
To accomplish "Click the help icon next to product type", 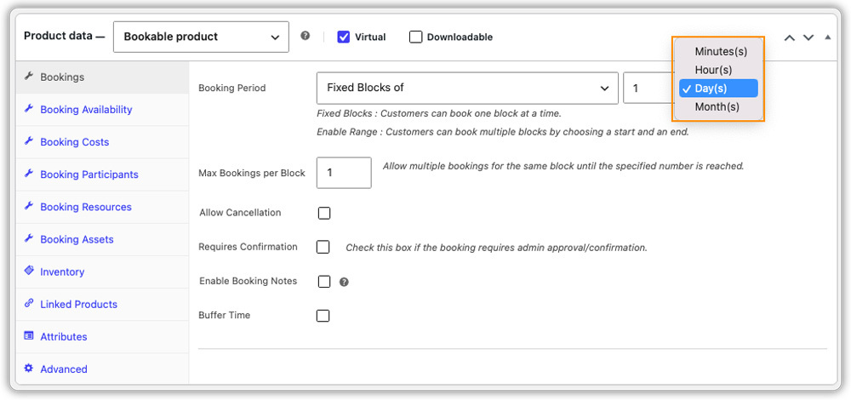I will coord(306,36).
